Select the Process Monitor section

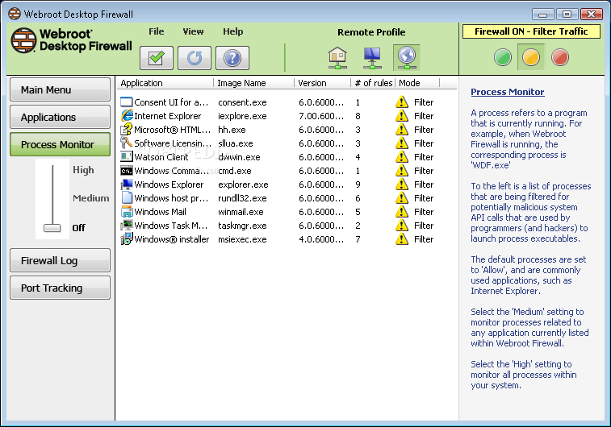[x=60, y=144]
